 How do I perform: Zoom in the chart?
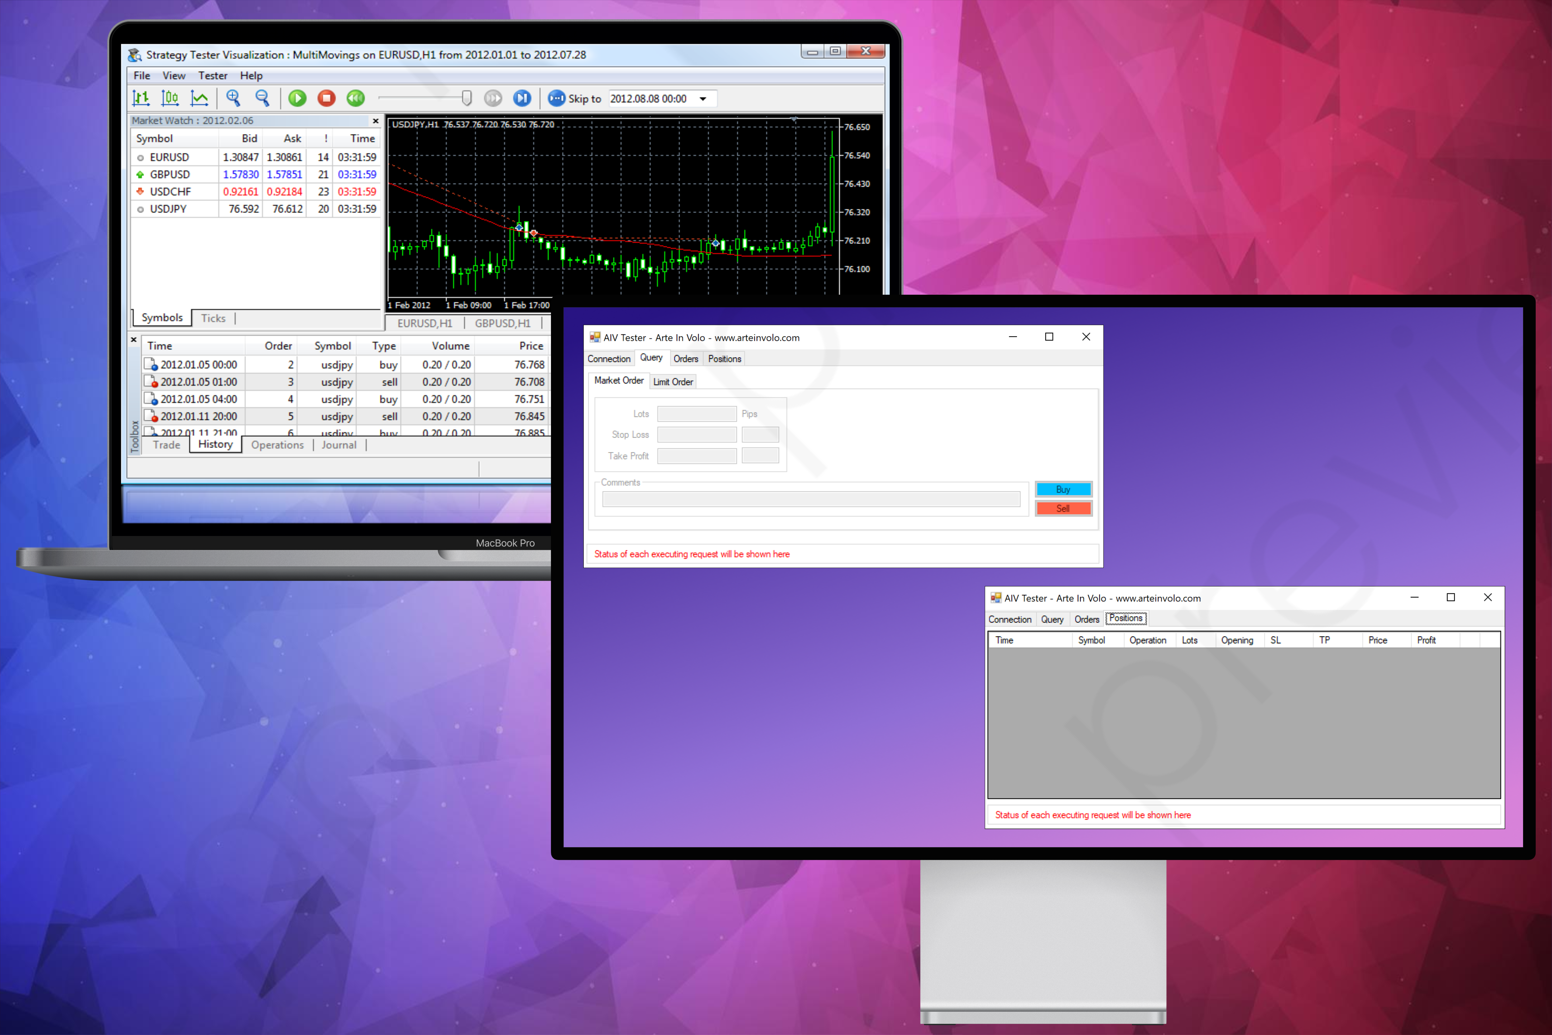[x=233, y=98]
